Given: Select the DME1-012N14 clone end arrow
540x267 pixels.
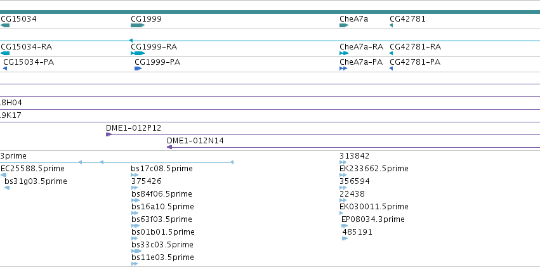Looking at the screenshot, I should pyautogui.click(x=169, y=147).
